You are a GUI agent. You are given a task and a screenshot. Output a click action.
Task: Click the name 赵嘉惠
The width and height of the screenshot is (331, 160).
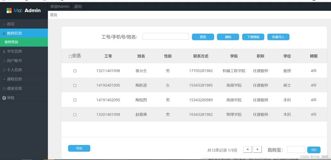click(141, 115)
